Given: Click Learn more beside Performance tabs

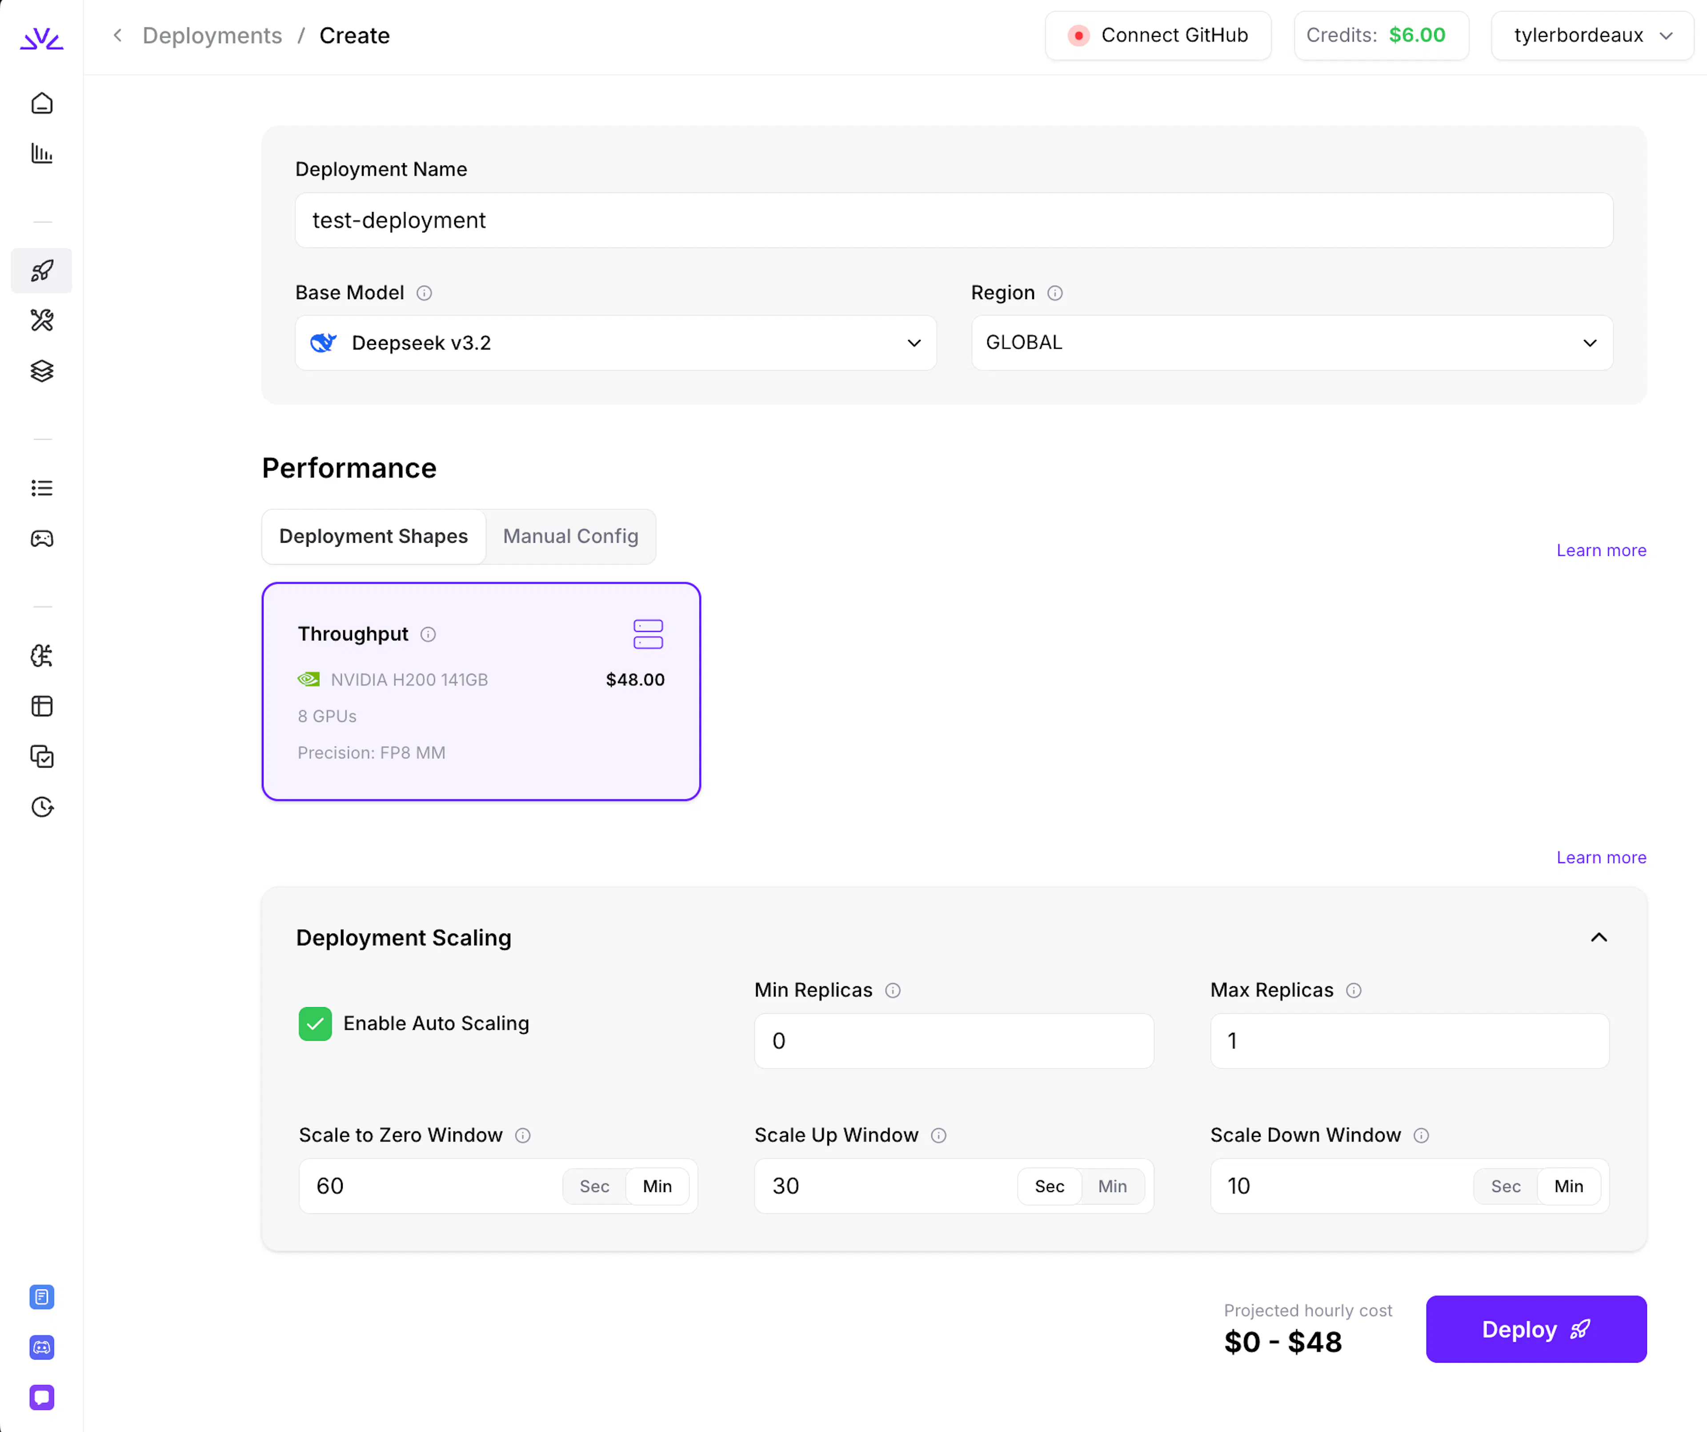Looking at the screenshot, I should pos(1600,550).
